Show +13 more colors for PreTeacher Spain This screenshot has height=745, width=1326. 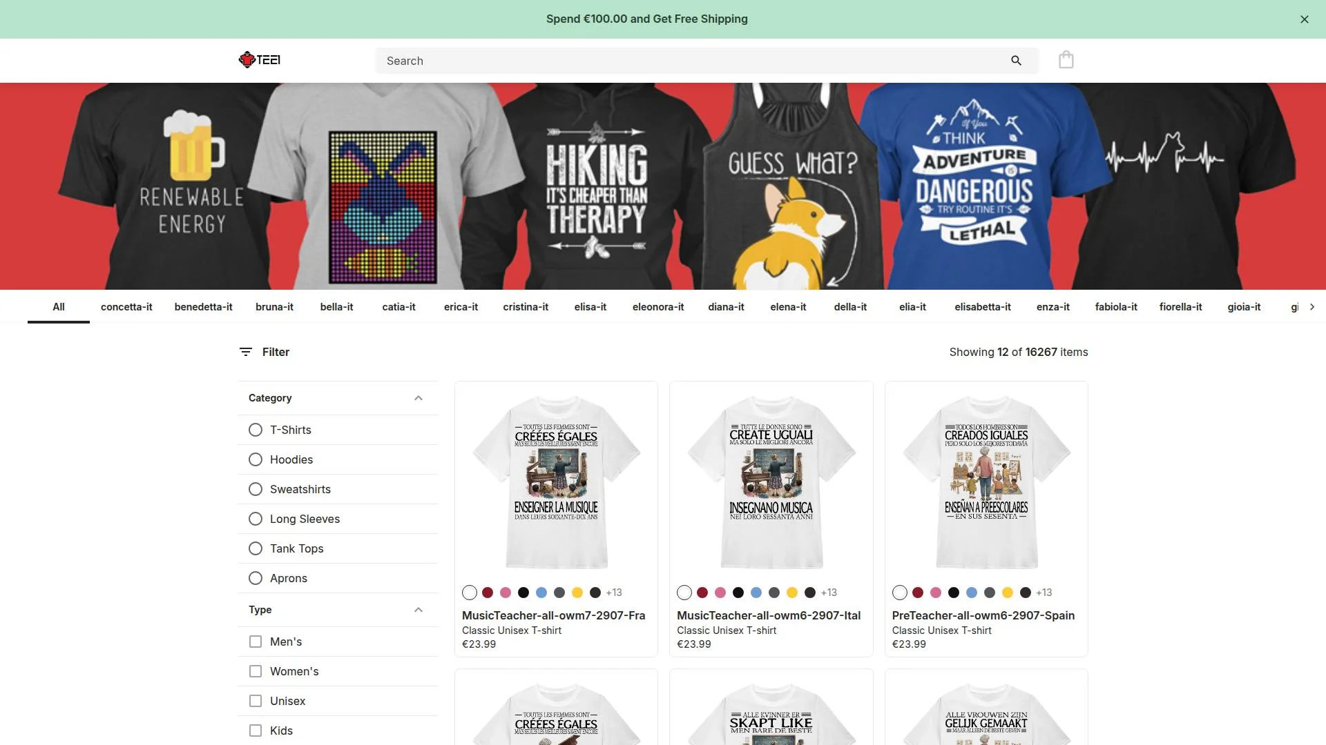point(1044,593)
